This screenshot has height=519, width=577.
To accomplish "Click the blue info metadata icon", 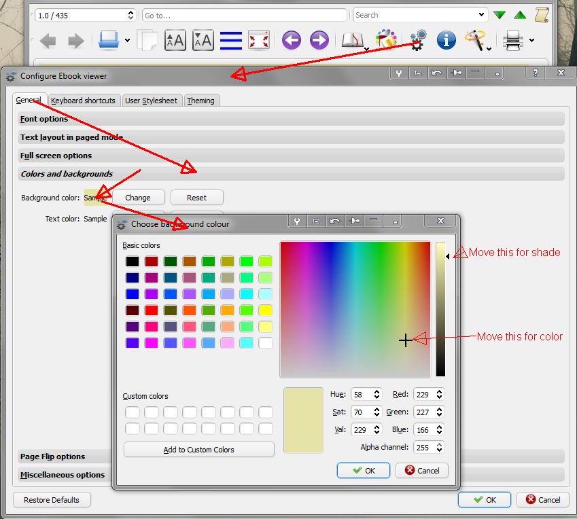I will 447,39.
